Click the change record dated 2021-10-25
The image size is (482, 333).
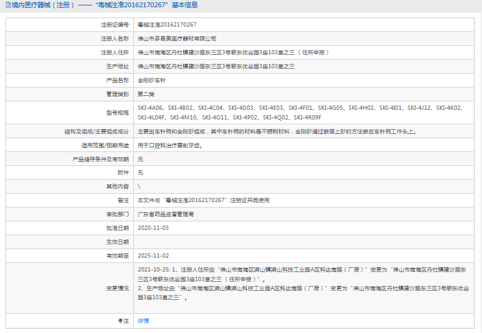pos(303,284)
